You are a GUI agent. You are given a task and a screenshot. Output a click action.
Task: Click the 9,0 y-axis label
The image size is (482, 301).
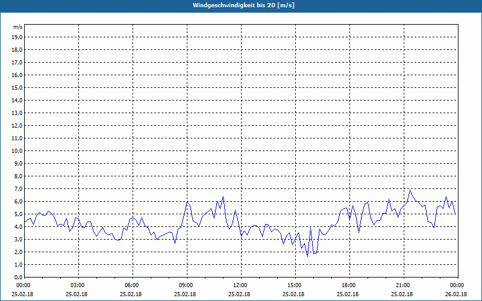pos(18,163)
